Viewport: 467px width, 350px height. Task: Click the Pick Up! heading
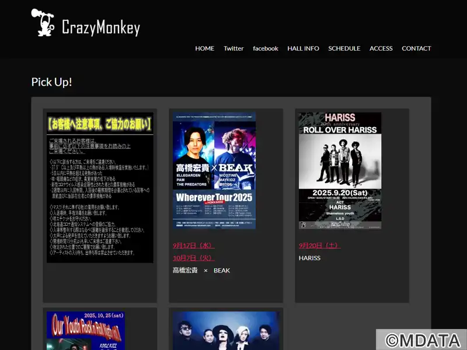(x=51, y=82)
